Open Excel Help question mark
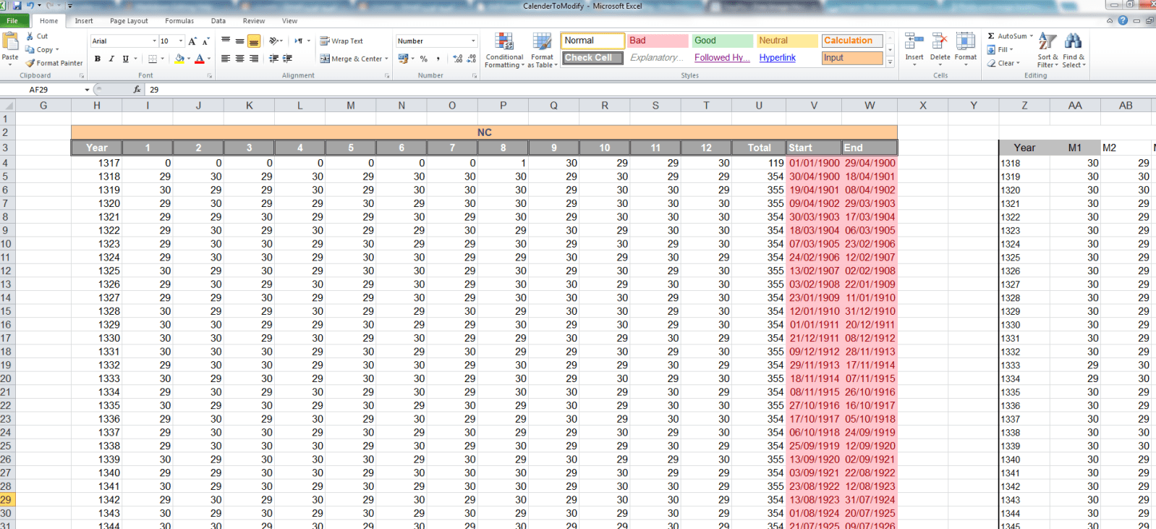The height and width of the screenshot is (529, 1156). [x=1123, y=20]
